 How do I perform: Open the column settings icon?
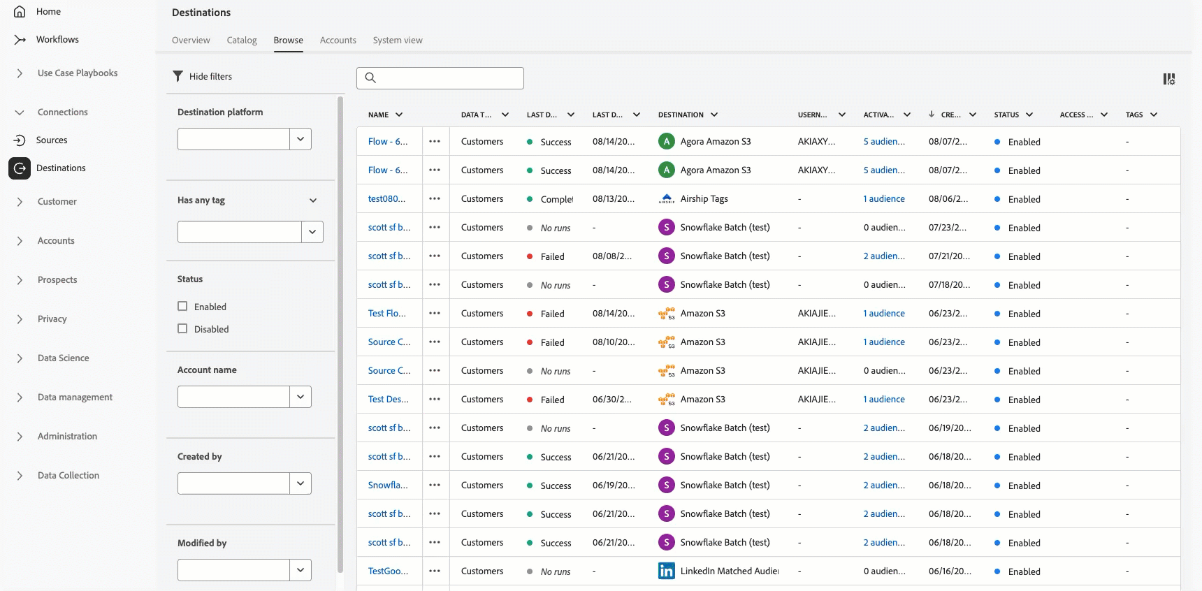1168,79
